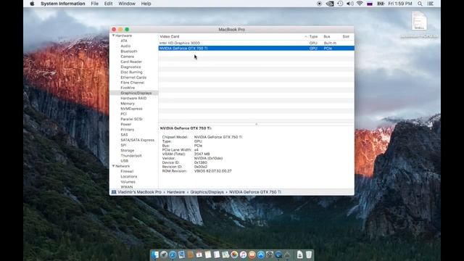
Task: Open the System Information app menu
Action: 63,4
